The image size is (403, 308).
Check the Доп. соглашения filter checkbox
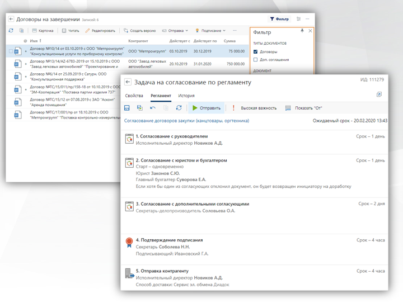pyautogui.click(x=255, y=60)
